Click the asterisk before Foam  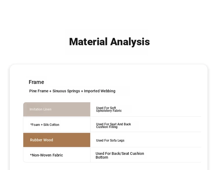click(31, 125)
